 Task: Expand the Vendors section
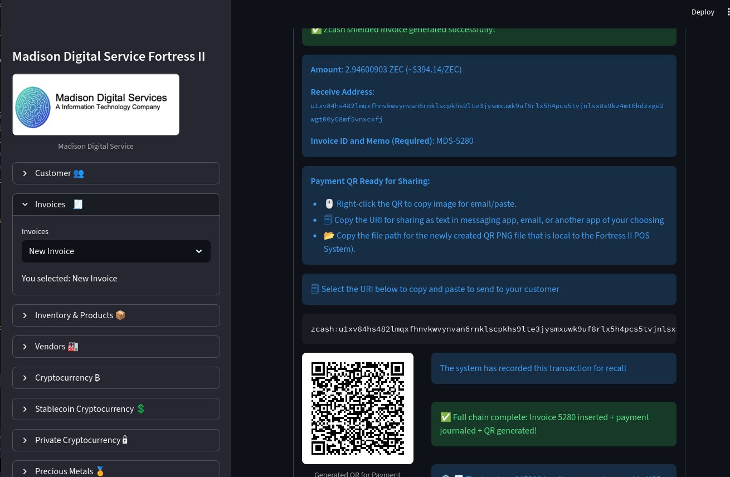(116, 347)
